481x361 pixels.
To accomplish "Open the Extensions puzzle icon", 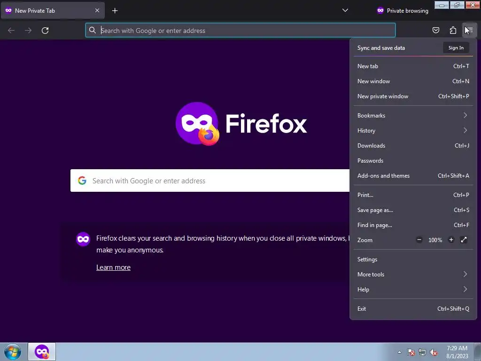I will [x=453, y=30].
